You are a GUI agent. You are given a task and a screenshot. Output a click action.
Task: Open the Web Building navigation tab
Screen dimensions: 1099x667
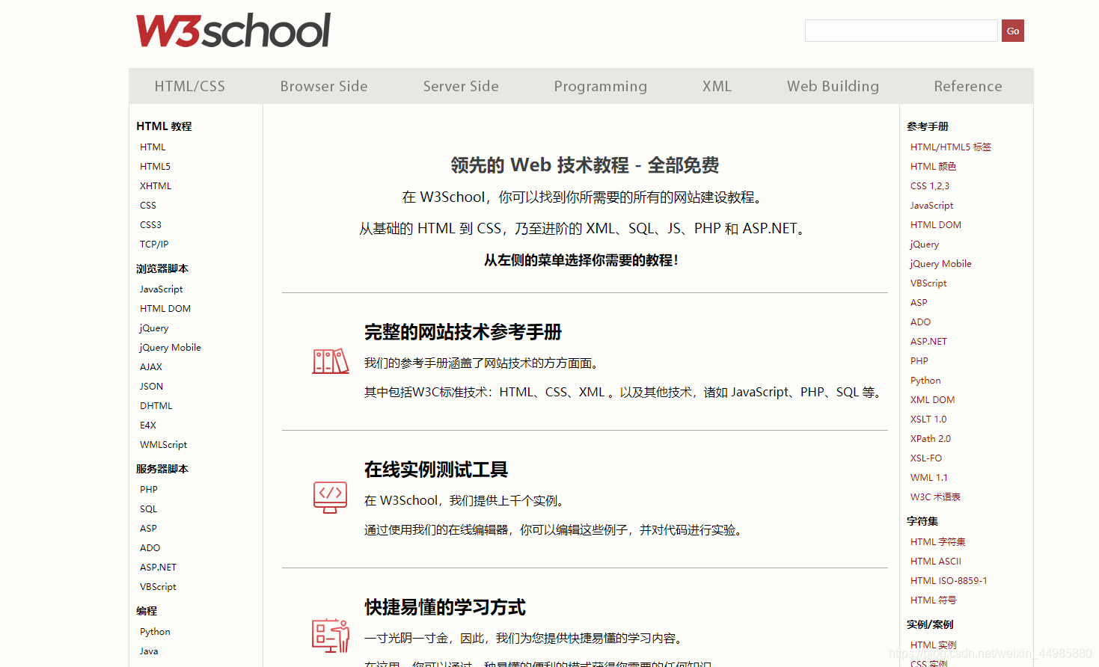(x=833, y=86)
